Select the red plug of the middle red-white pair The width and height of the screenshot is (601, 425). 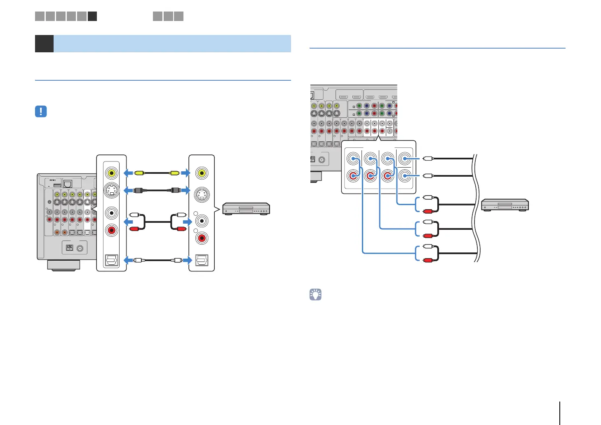(x=427, y=236)
